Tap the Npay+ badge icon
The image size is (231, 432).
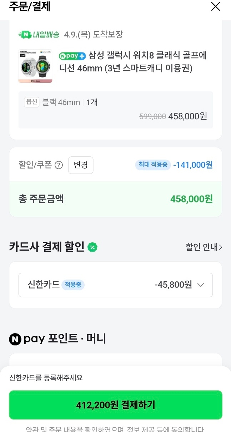click(x=72, y=56)
